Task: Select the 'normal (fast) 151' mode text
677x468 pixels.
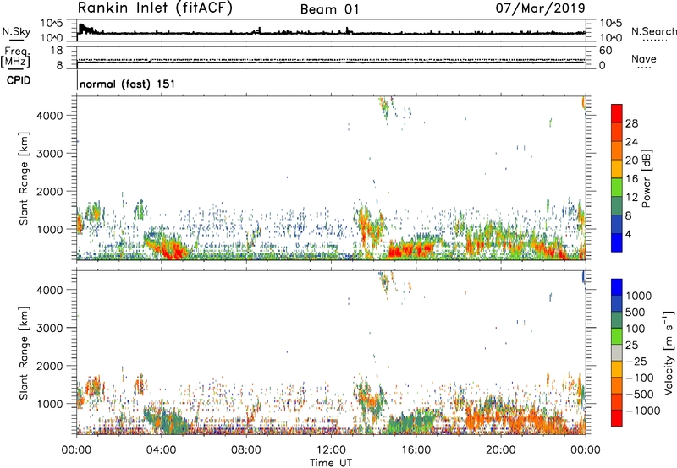Action: pyautogui.click(x=128, y=84)
